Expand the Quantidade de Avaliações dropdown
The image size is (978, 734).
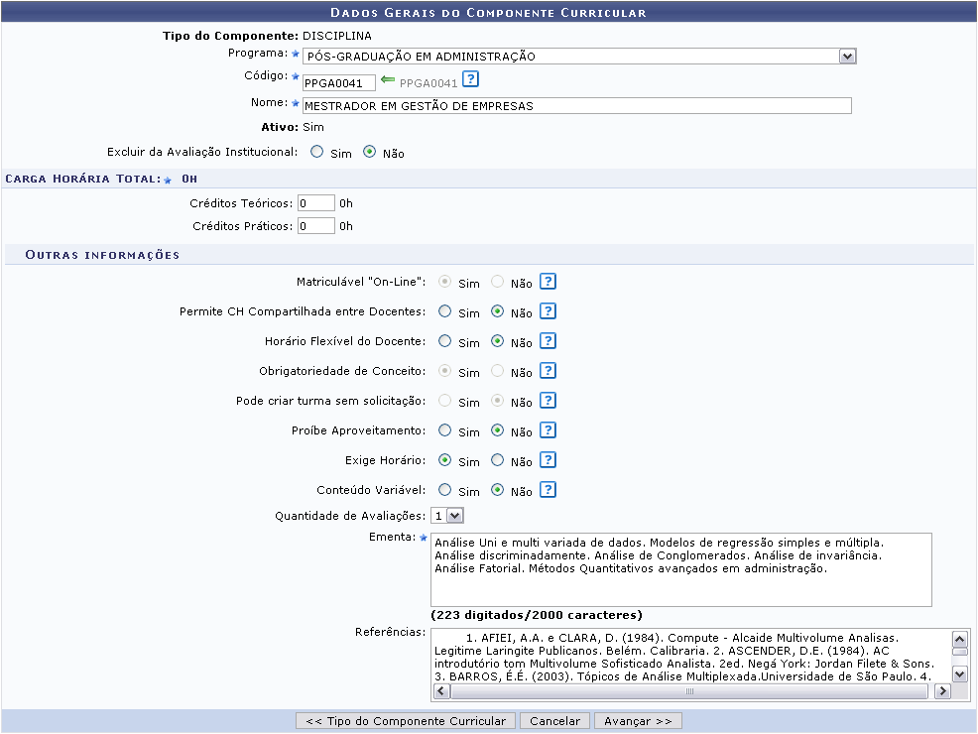click(x=454, y=516)
